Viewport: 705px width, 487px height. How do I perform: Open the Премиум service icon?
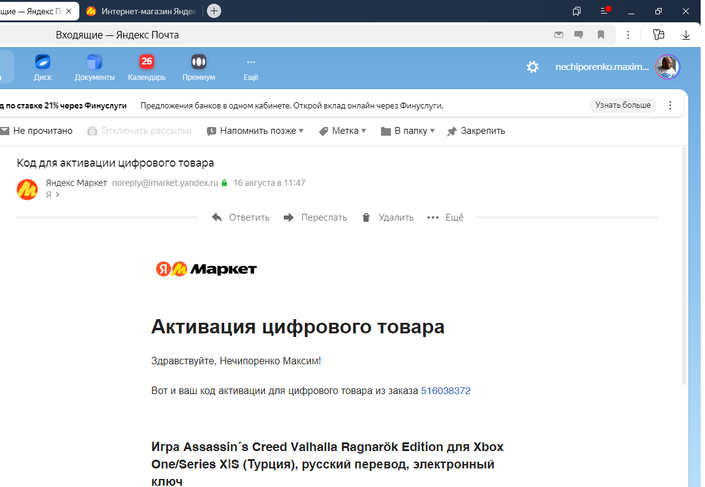pyautogui.click(x=199, y=68)
